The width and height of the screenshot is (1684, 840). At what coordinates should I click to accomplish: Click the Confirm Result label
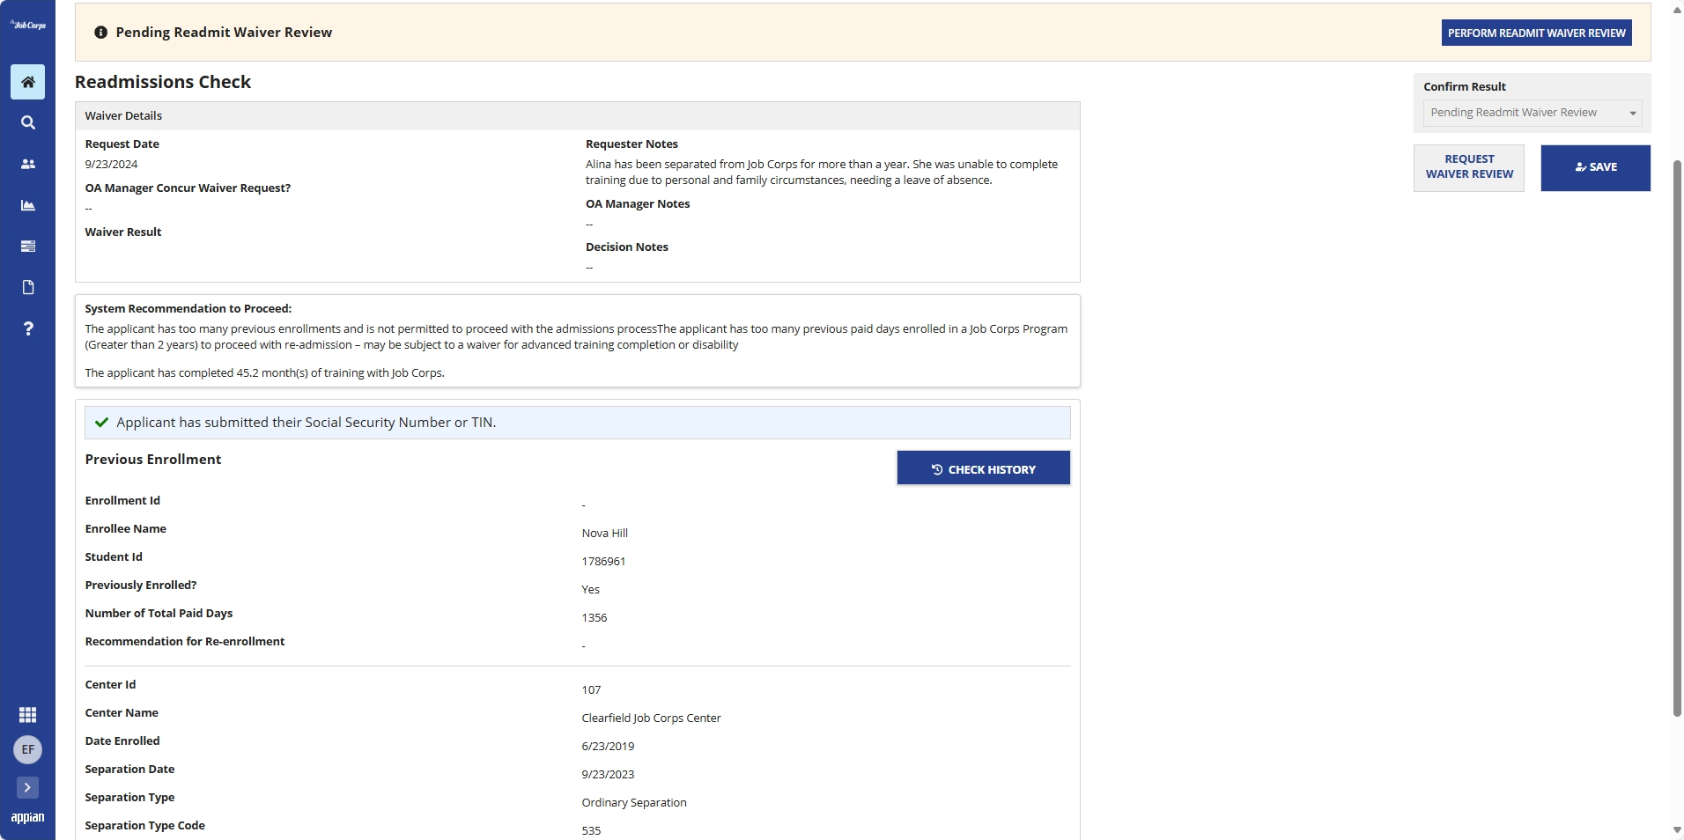(x=1465, y=87)
